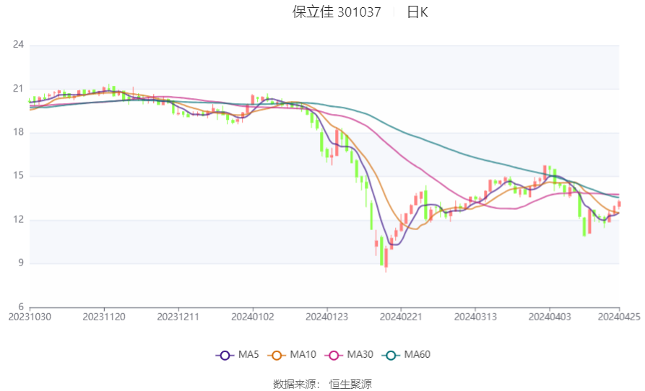Select the 日K chart type label
This screenshot has width=645, height=391.
pos(417,12)
